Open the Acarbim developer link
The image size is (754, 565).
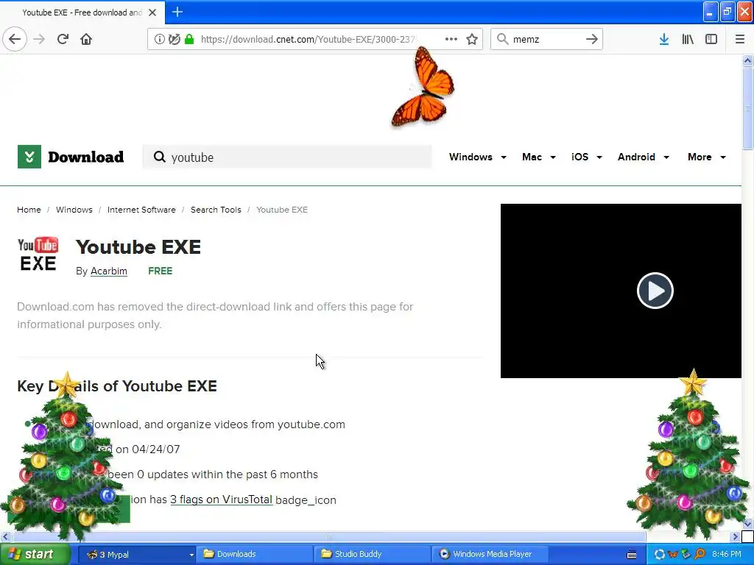point(109,271)
